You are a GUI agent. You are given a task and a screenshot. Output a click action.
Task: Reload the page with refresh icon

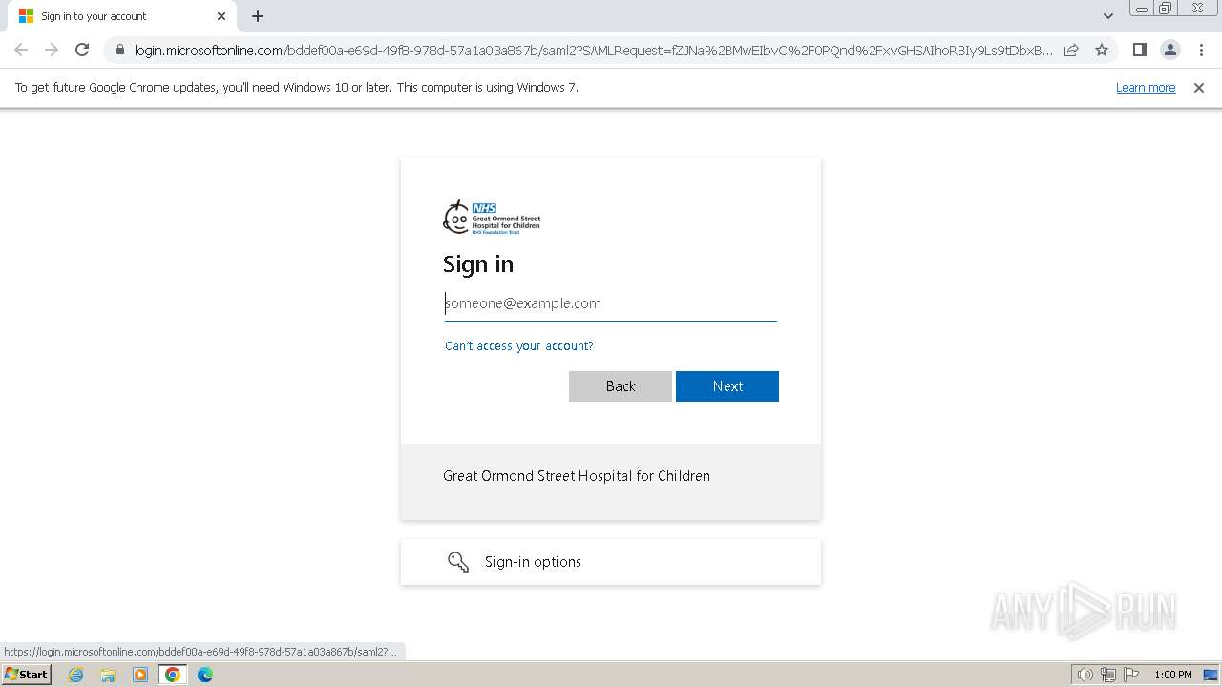pos(82,50)
